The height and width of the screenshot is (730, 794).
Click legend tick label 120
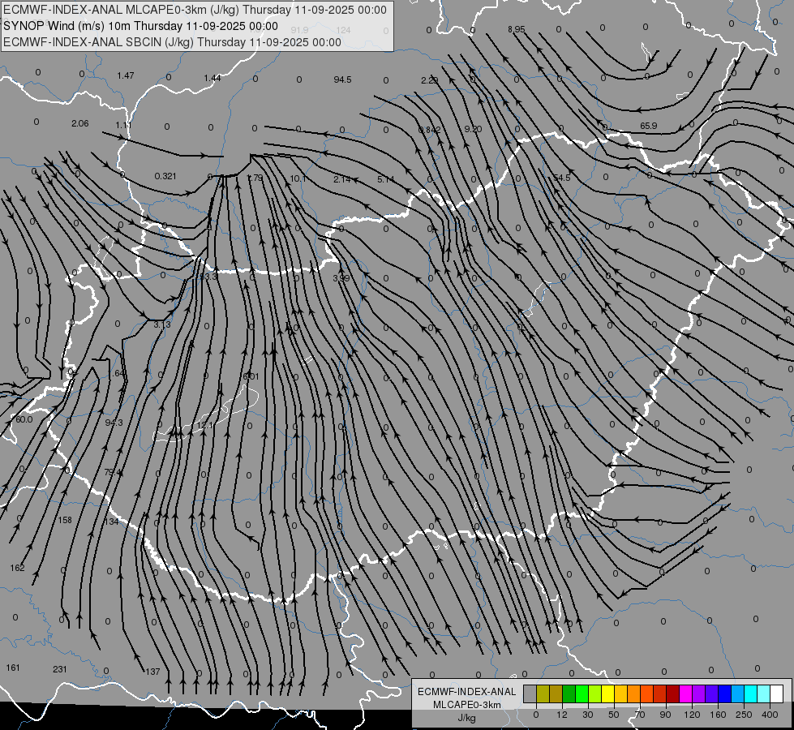tap(692, 715)
